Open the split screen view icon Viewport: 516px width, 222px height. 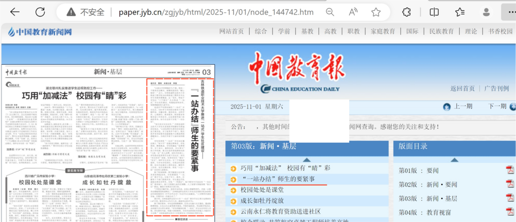434,12
